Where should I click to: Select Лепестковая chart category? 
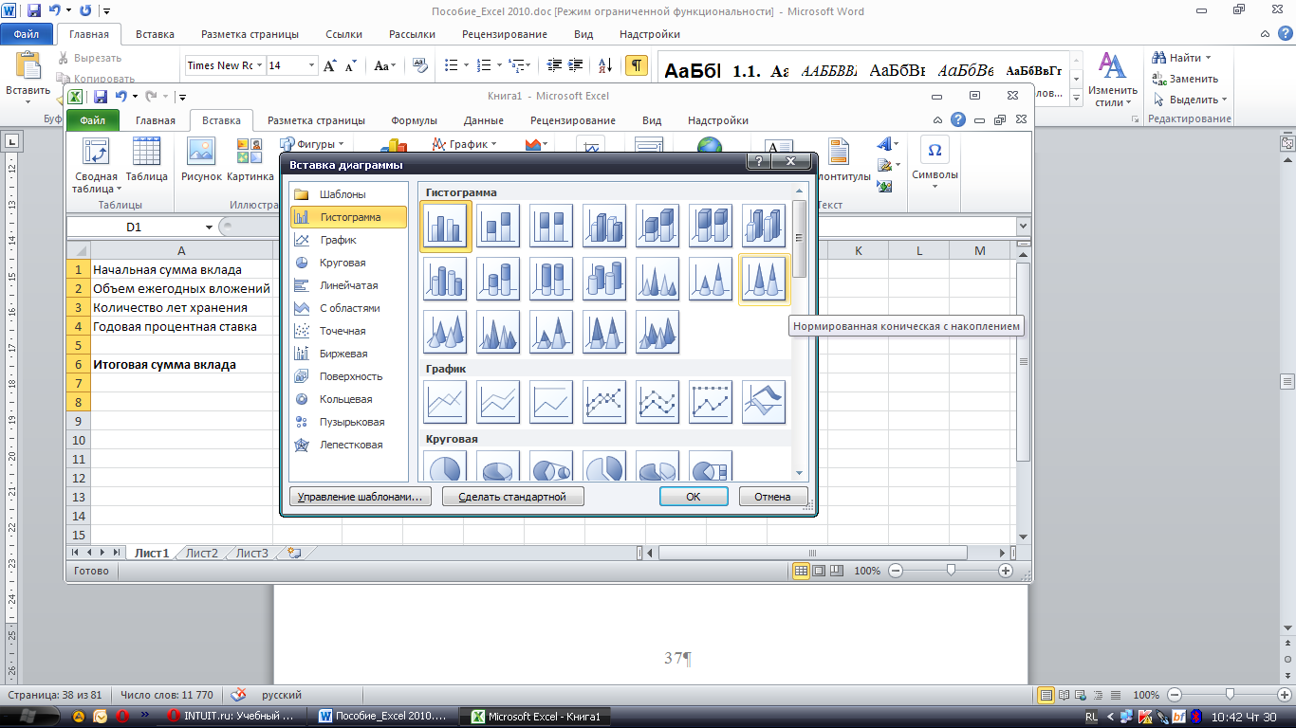tap(348, 445)
